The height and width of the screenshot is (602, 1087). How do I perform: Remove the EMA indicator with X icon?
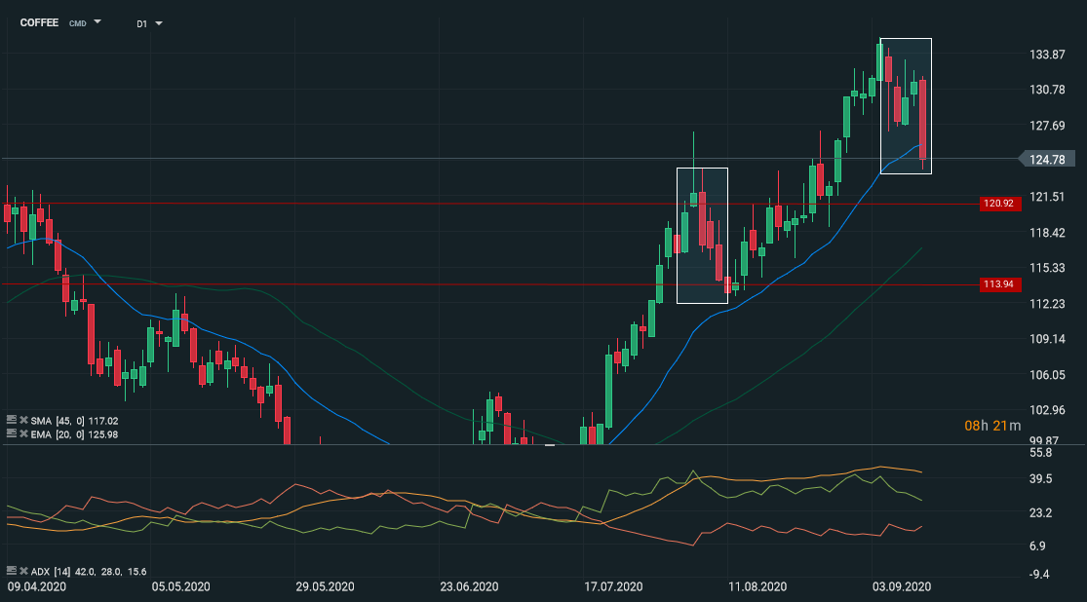[23, 434]
